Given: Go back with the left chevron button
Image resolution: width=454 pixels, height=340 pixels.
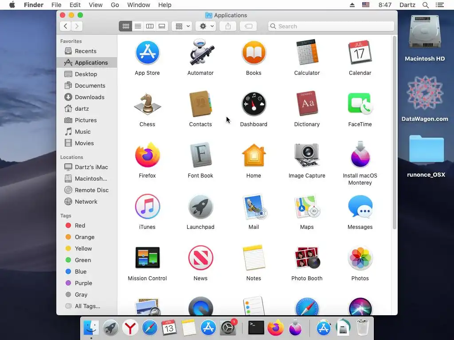Looking at the screenshot, I should [66, 26].
